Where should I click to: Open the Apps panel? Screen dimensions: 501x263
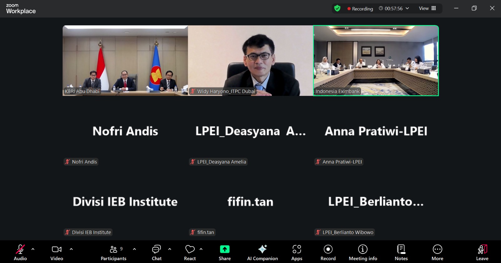tap(297, 252)
